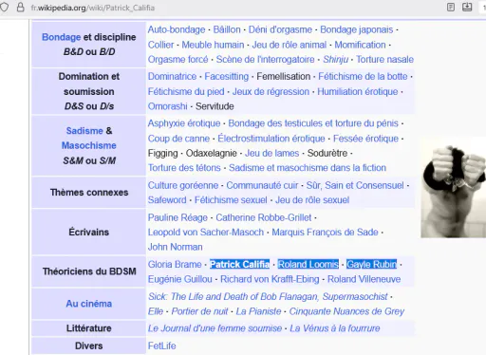The image size is (486, 355).
Task: Open Jeu de rôle animal link
Action: (x=290, y=45)
